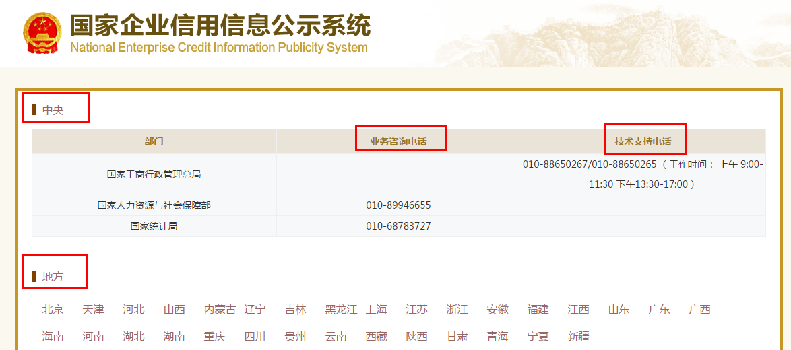Open the 青海 region link

497,336
